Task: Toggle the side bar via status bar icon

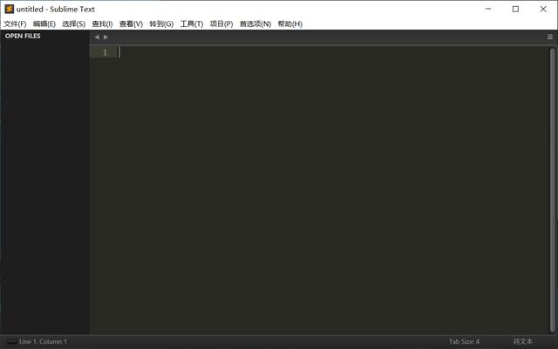Action: coord(11,342)
